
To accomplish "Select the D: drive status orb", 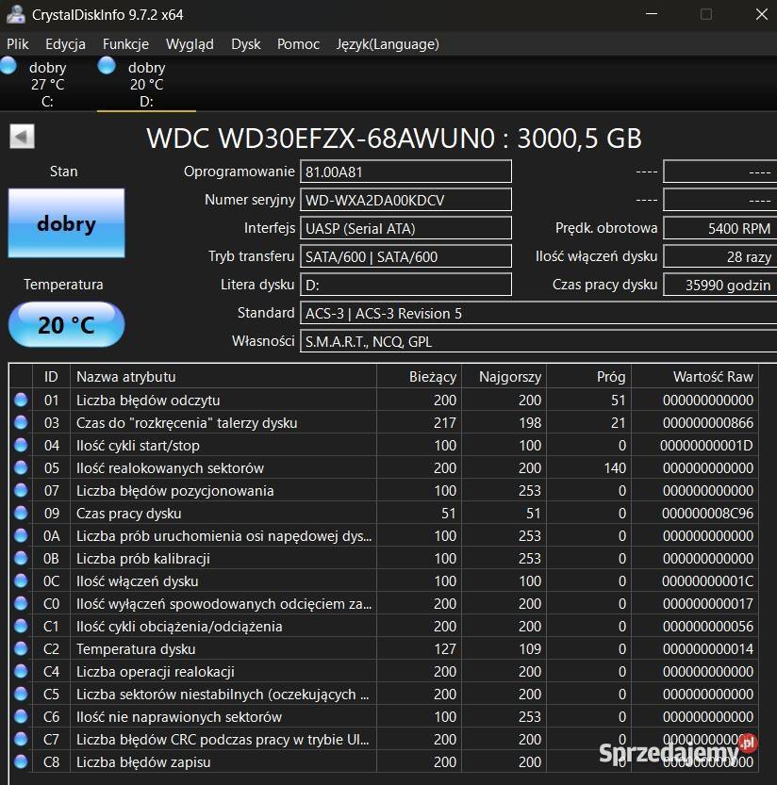I will tap(107, 66).
